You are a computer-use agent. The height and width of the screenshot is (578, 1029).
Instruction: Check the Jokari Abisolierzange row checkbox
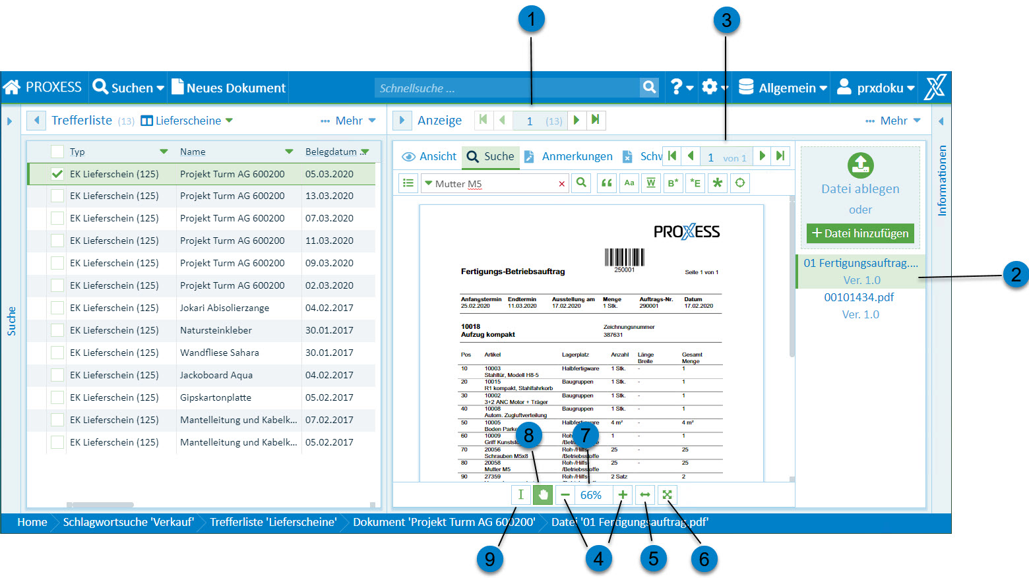(x=57, y=308)
